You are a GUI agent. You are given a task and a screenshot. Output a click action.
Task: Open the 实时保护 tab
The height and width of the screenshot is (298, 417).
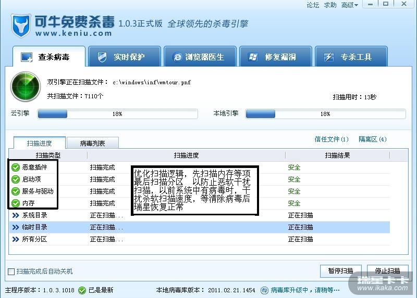click(x=125, y=56)
